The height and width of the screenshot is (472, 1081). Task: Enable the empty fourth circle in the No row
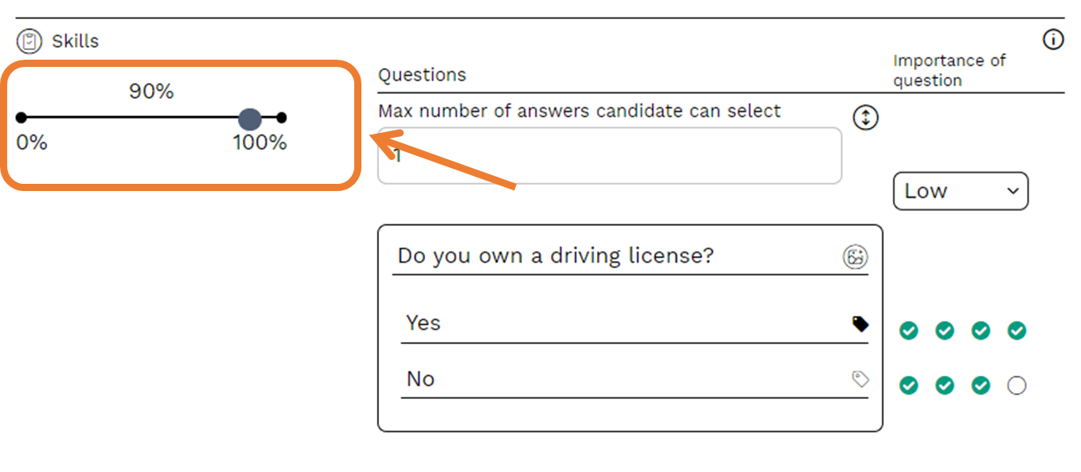click(x=1017, y=386)
